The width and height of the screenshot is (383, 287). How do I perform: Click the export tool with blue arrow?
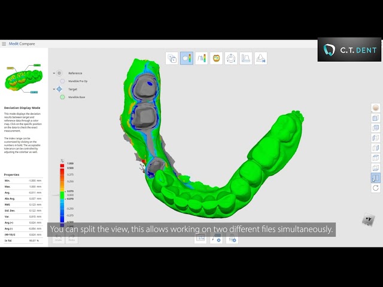coord(261,59)
